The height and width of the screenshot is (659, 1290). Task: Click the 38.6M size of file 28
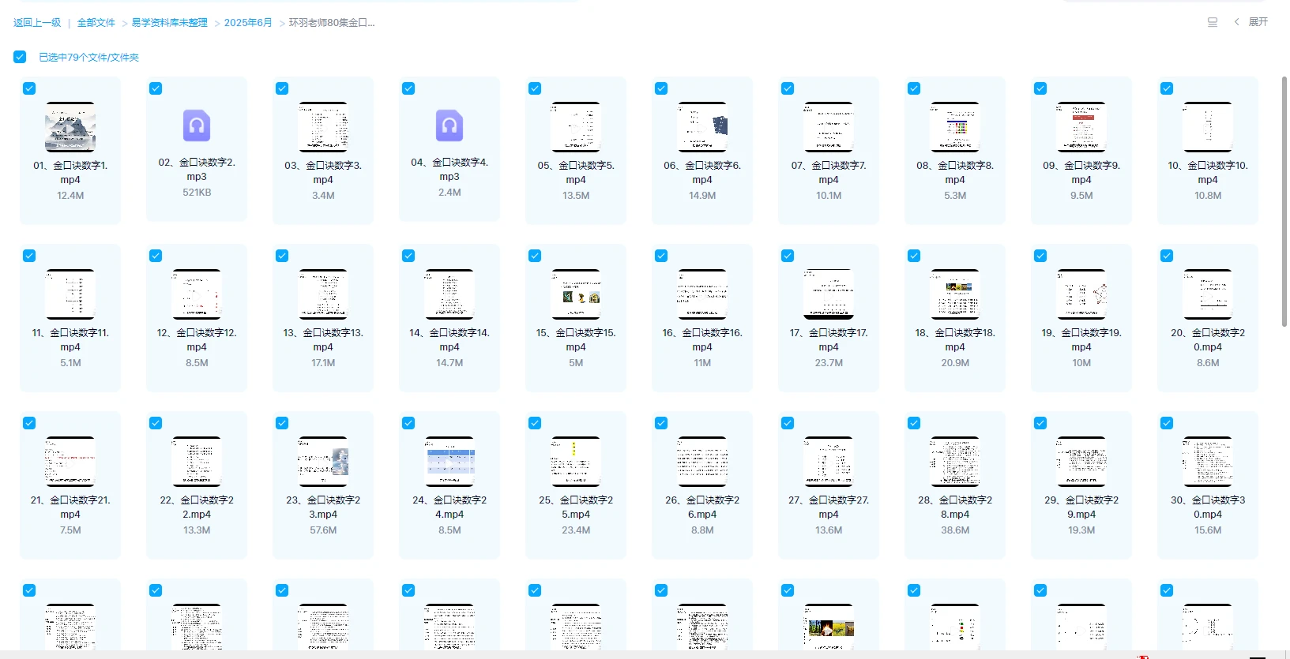[x=955, y=530]
